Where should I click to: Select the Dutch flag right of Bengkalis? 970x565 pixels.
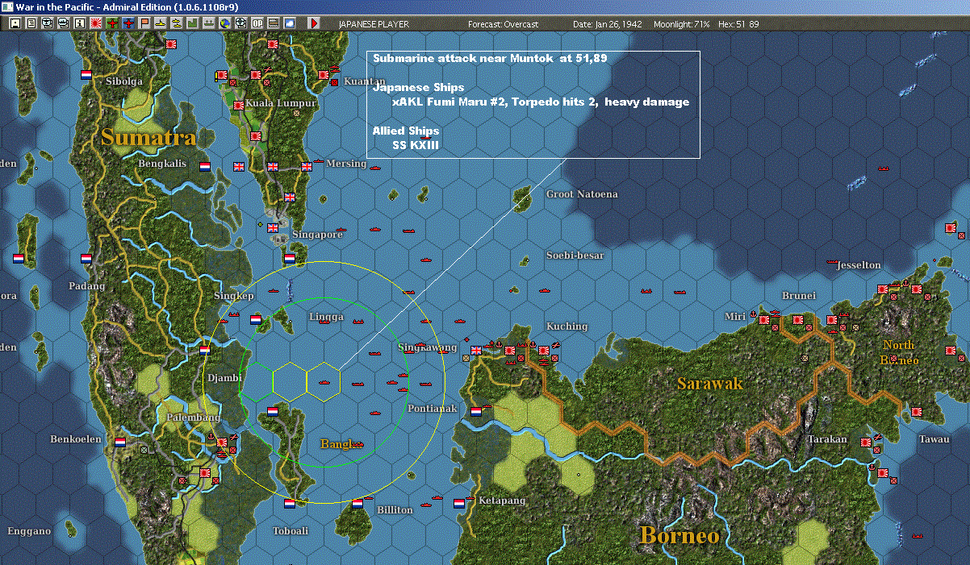(204, 166)
